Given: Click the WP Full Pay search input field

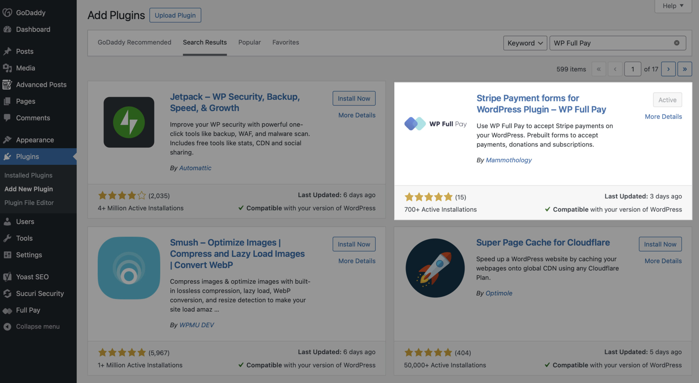Looking at the screenshot, I should point(612,42).
